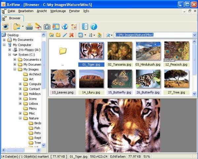Collapse the My Computer node
The height and width of the screenshot is (159, 198).
4,45
